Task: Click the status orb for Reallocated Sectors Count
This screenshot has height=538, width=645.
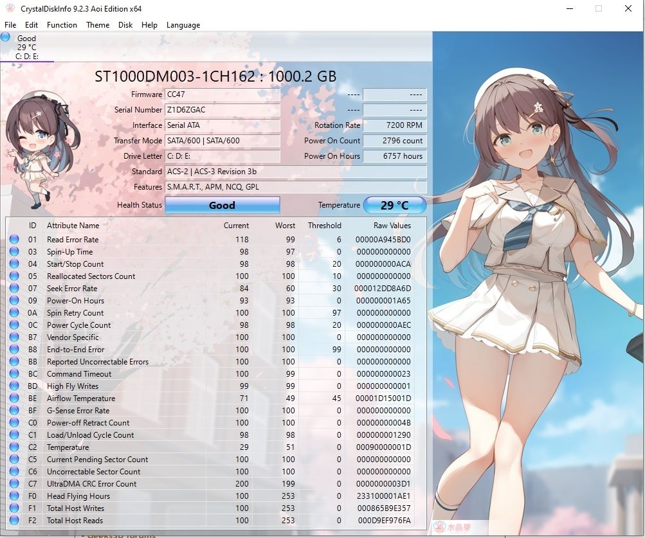Action: 14,276
